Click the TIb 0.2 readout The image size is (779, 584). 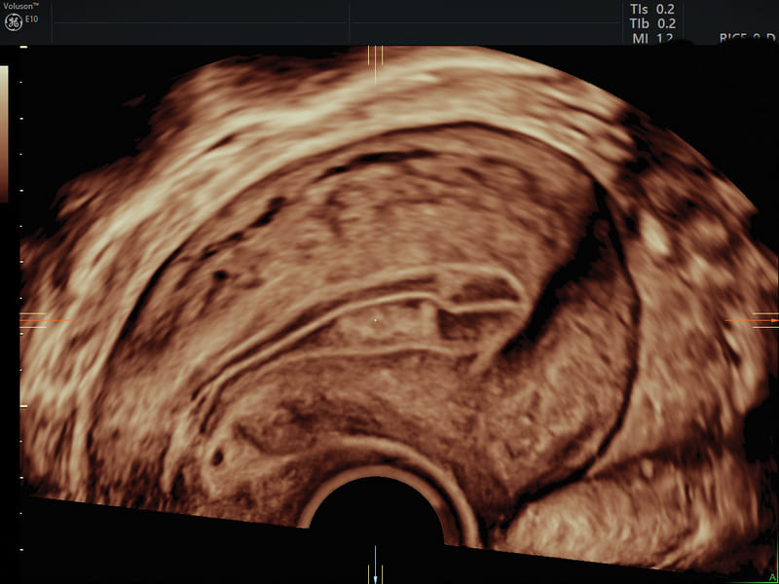pyautogui.click(x=652, y=24)
